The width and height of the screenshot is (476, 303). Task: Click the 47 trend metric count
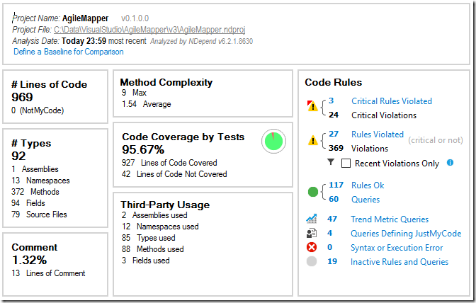tap(332, 219)
